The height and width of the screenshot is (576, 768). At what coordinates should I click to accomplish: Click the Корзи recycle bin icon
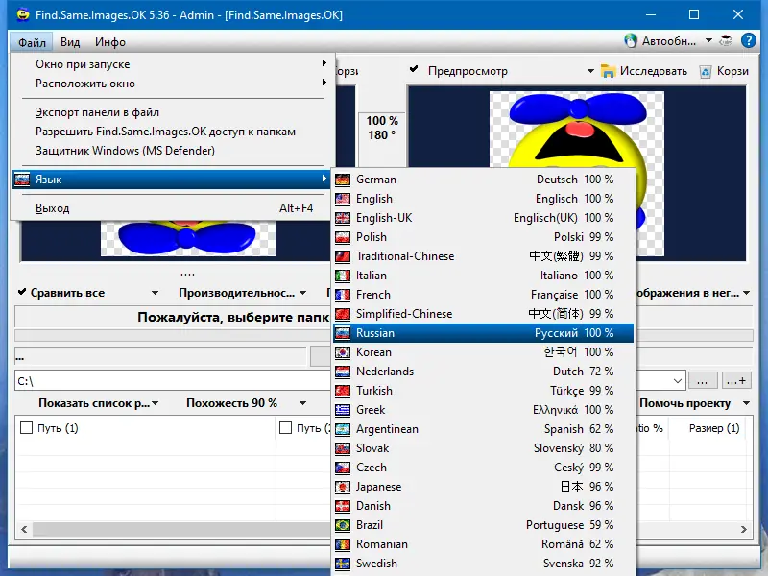pyautogui.click(x=706, y=72)
